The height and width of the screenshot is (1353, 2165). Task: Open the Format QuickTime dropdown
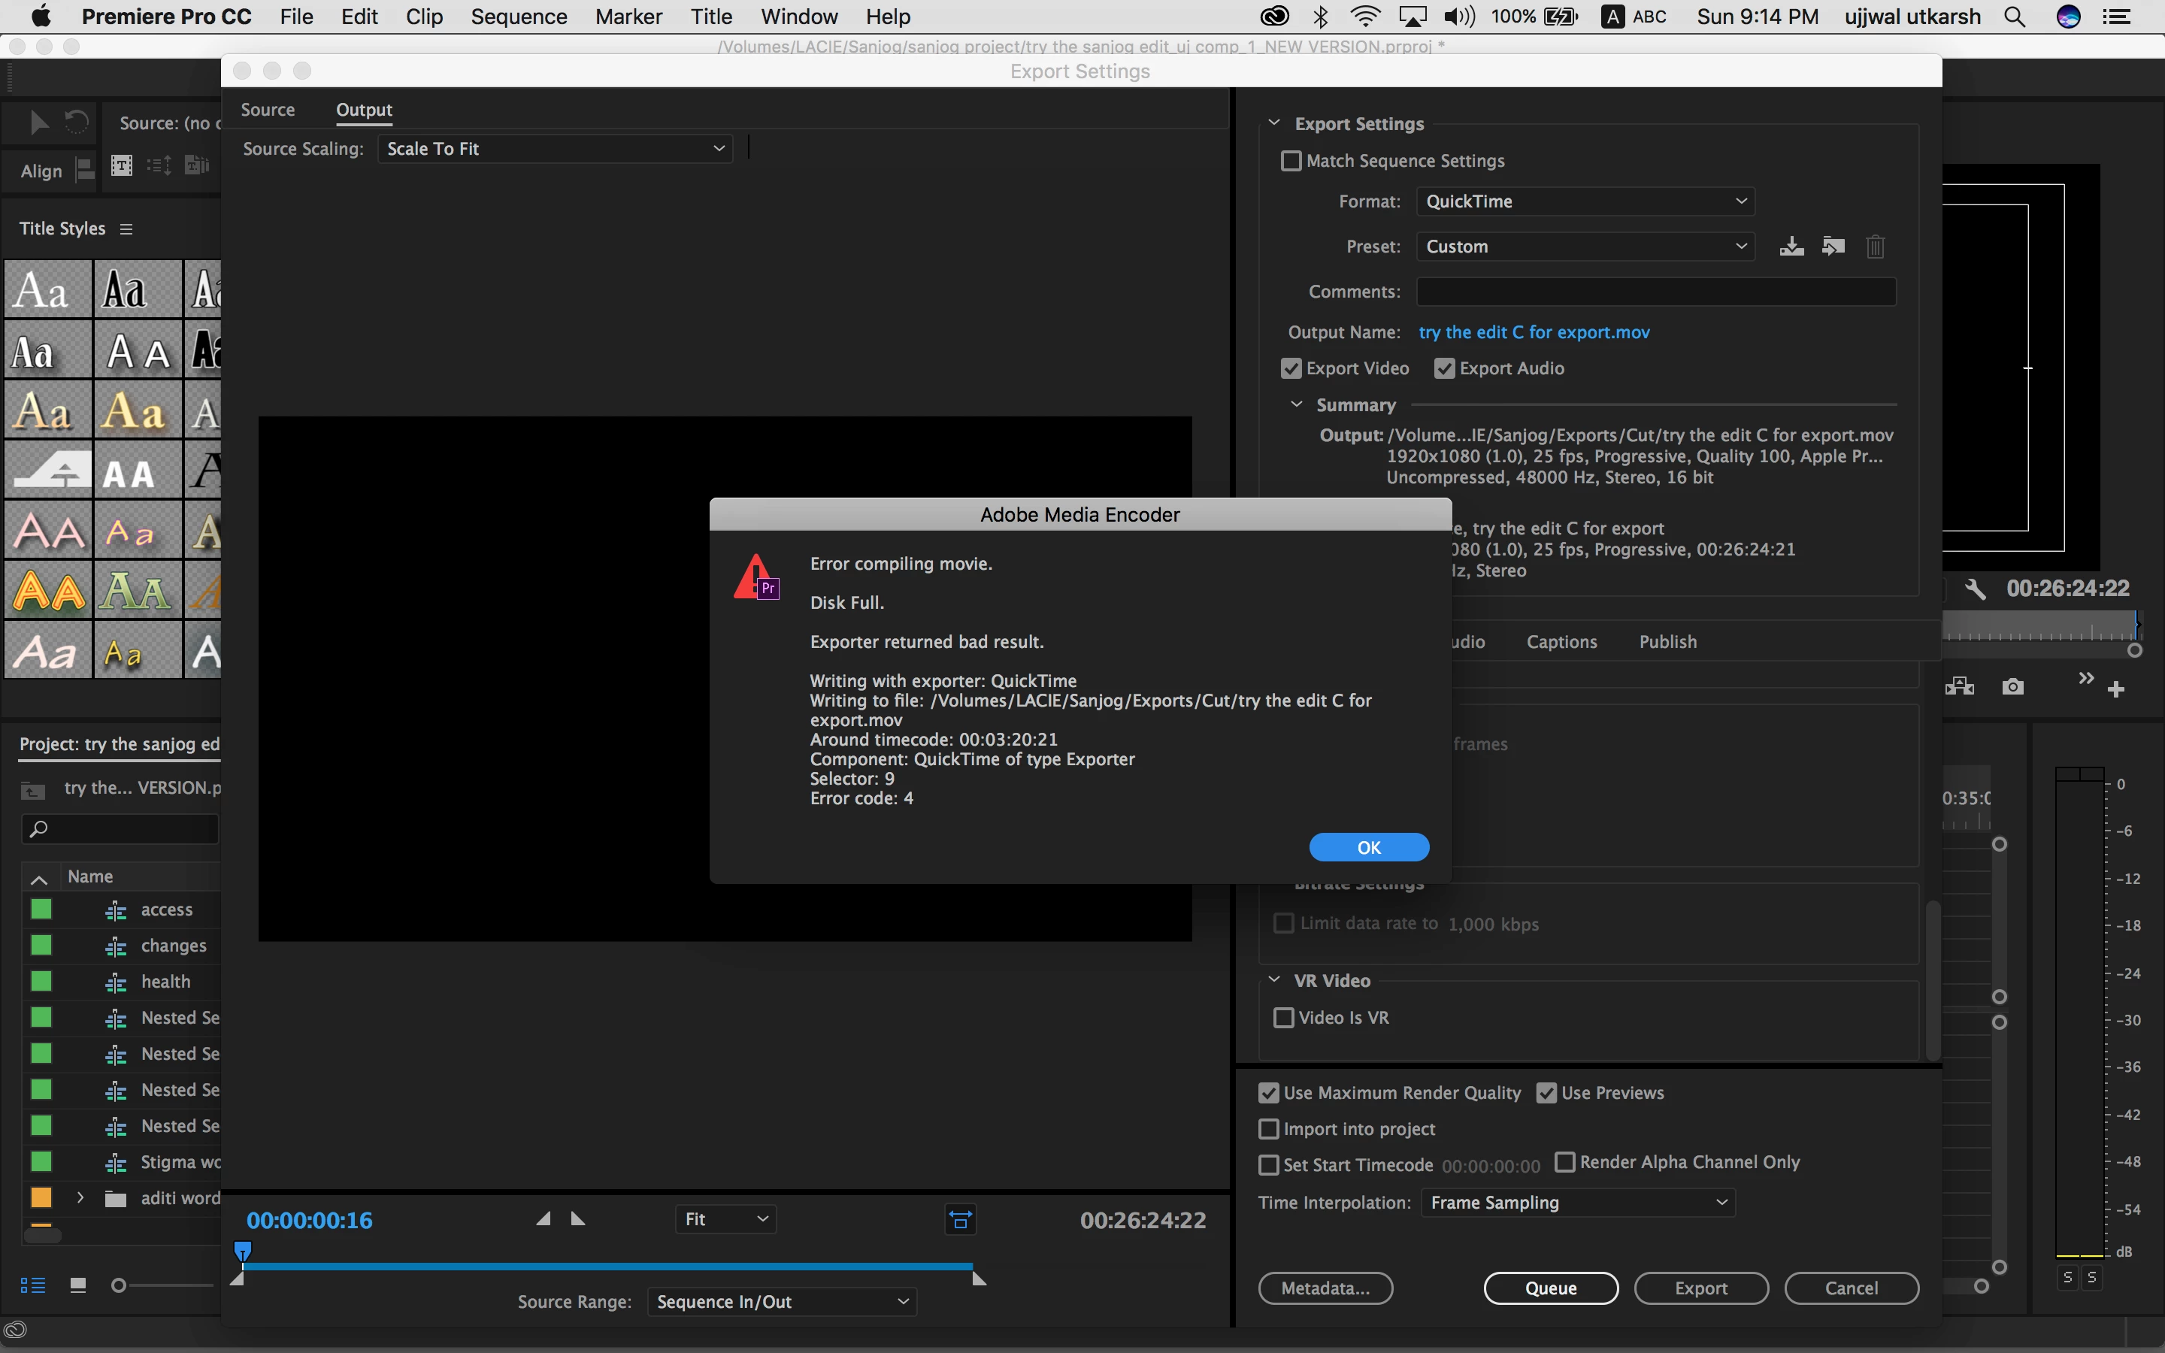click(x=1585, y=201)
